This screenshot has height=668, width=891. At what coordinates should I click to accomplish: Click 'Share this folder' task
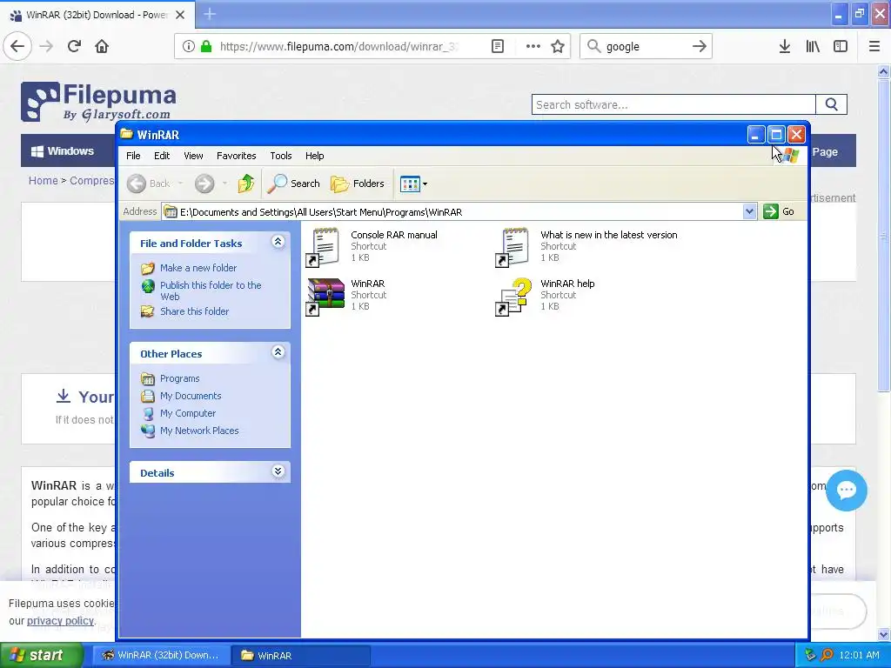(x=194, y=311)
